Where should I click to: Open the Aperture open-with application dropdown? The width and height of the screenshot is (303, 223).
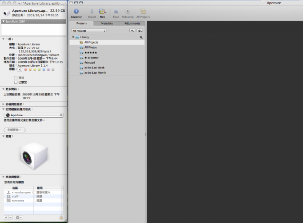[33, 115]
